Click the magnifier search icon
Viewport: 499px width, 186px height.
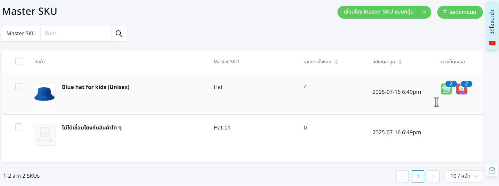[x=119, y=34]
